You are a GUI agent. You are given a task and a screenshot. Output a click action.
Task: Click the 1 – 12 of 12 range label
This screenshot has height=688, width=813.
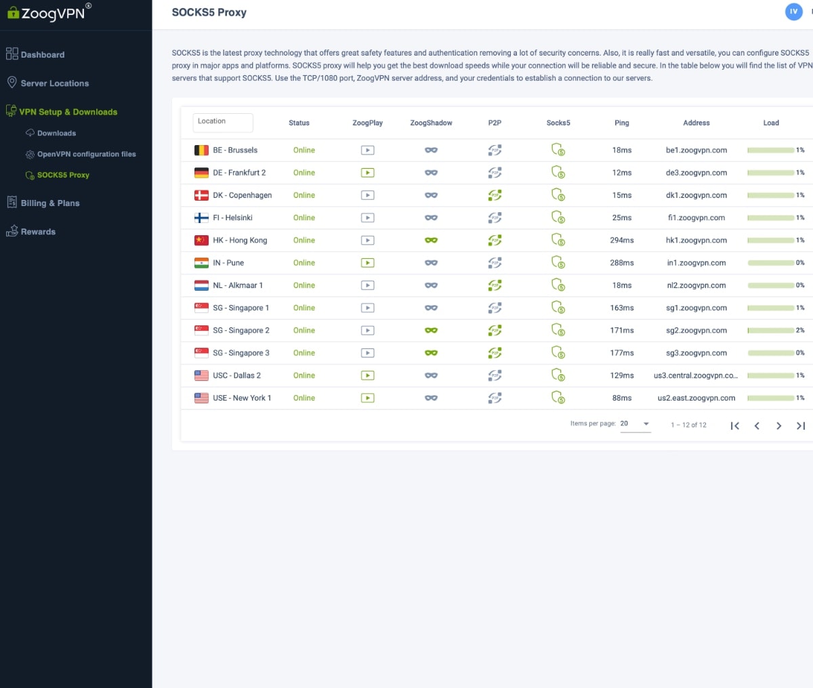click(688, 425)
